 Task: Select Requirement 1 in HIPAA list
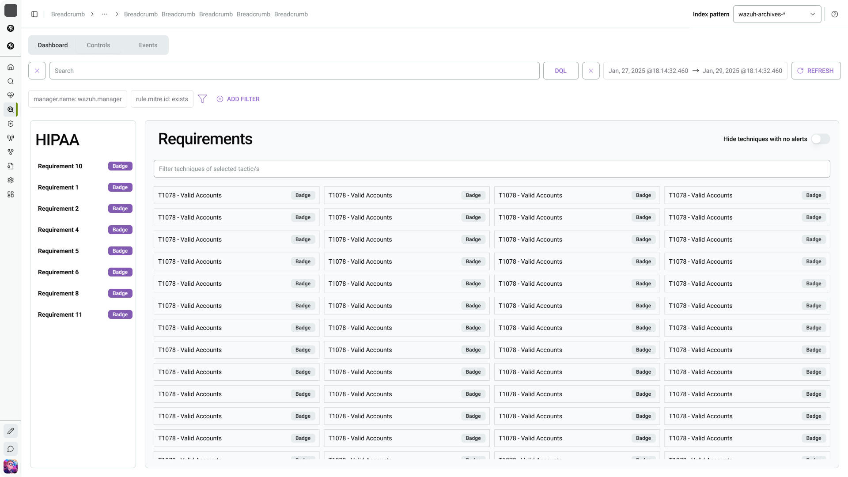coord(58,187)
